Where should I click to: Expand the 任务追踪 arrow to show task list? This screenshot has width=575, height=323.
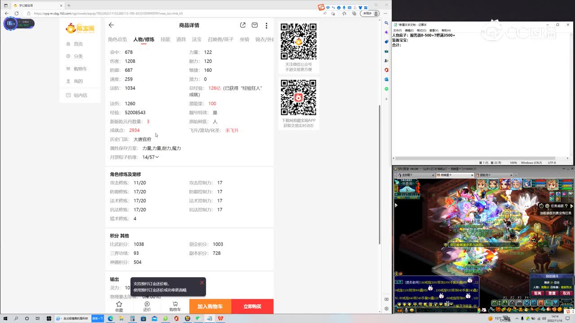(571, 206)
